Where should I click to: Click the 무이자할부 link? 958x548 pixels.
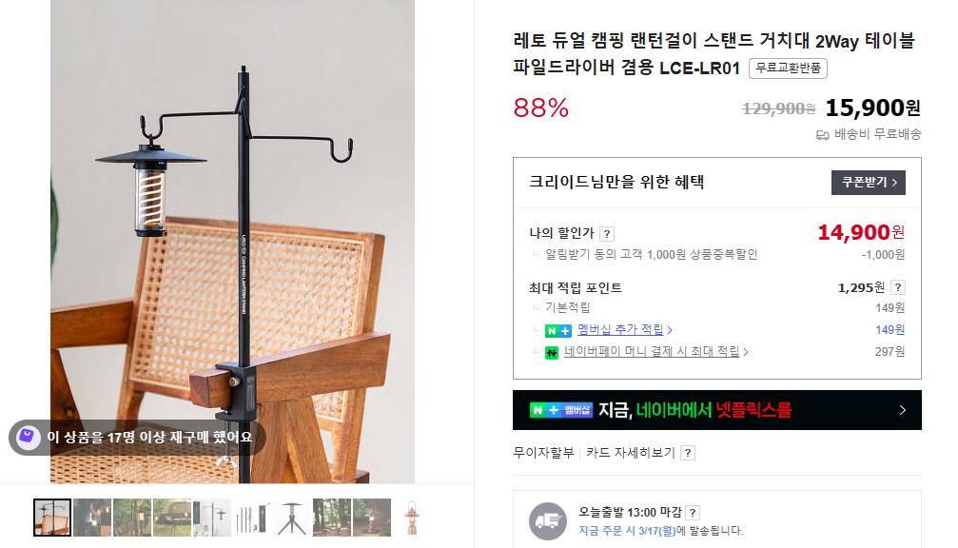click(x=543, y=453)
